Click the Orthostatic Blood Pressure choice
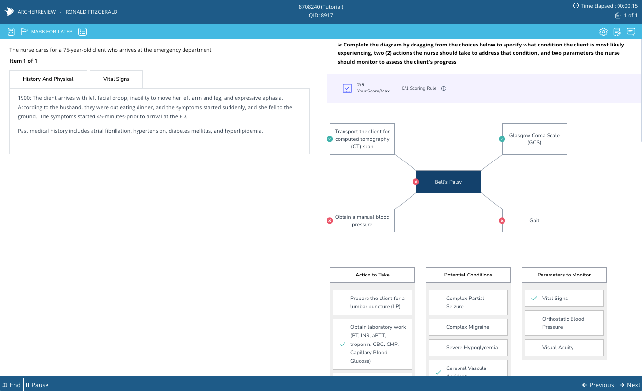 click(564, 323)
